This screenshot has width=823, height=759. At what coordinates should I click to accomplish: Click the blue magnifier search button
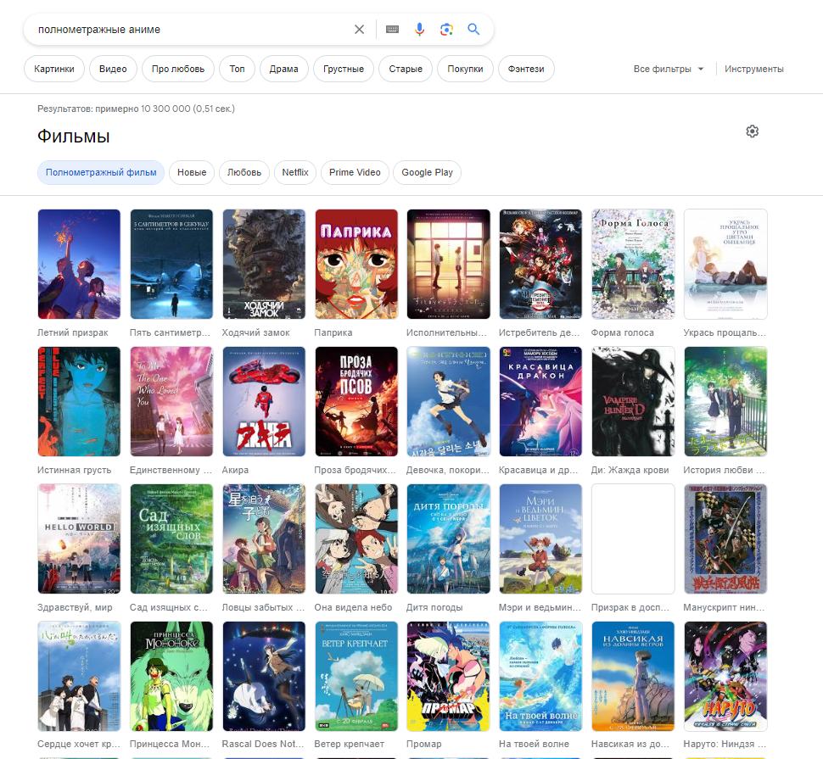pyautogui.click(x=473, y=30)
